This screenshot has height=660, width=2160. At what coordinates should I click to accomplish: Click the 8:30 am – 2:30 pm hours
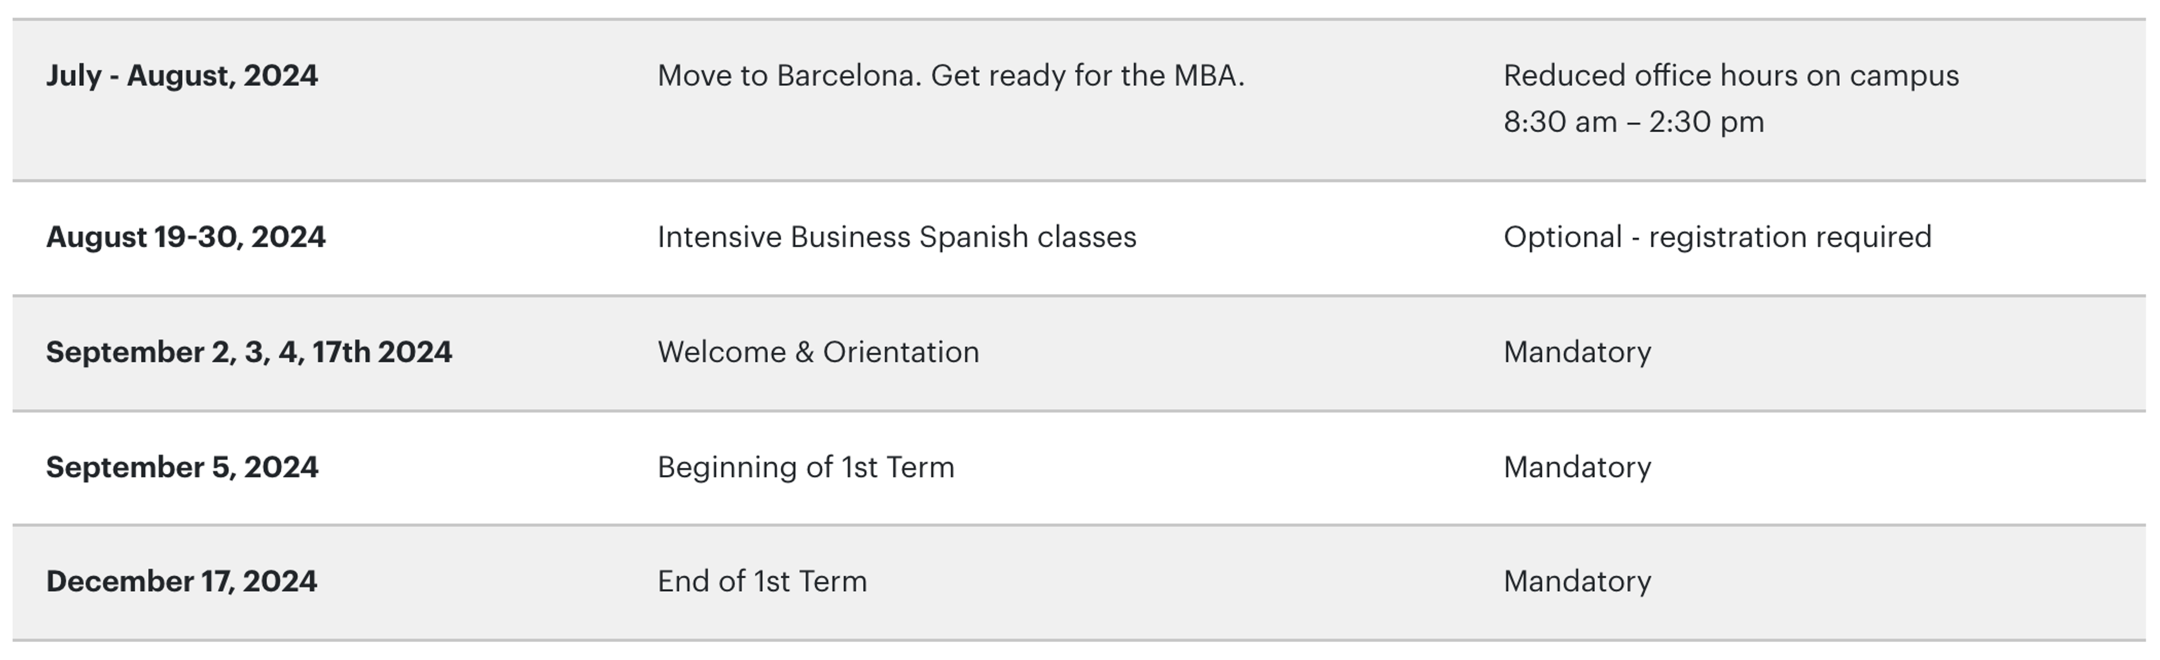tap(1633, 123)
